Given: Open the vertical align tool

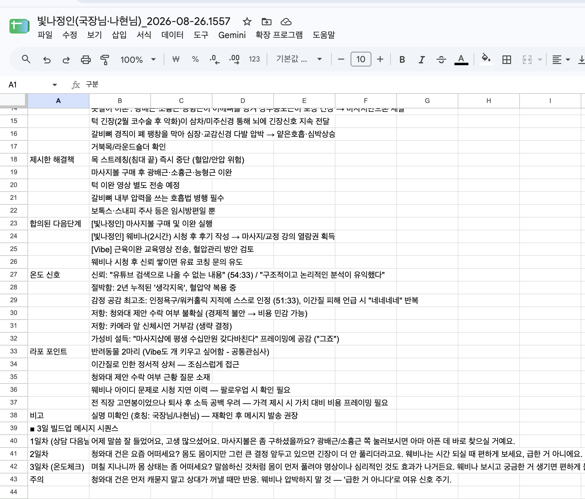Looking at the screenshot, I should (581, 59).
